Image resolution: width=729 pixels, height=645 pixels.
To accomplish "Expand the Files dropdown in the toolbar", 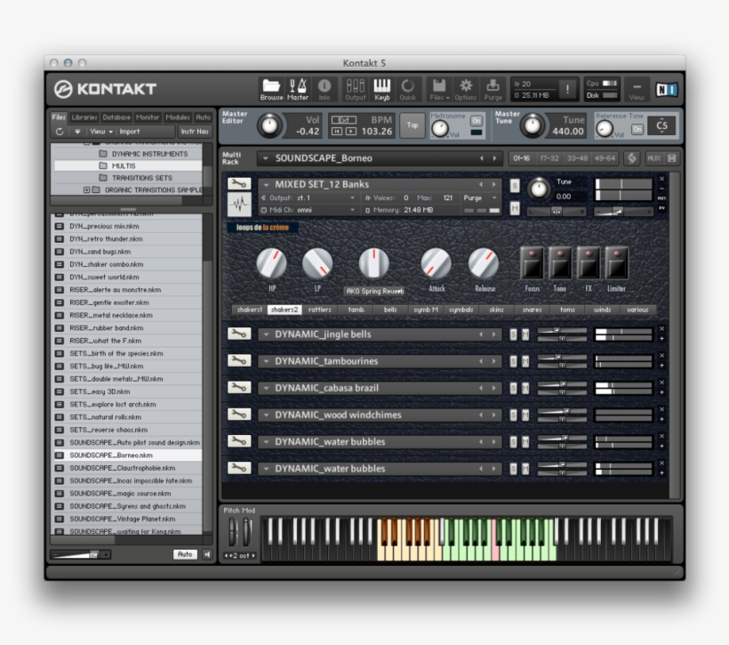I will coord(439,86).
